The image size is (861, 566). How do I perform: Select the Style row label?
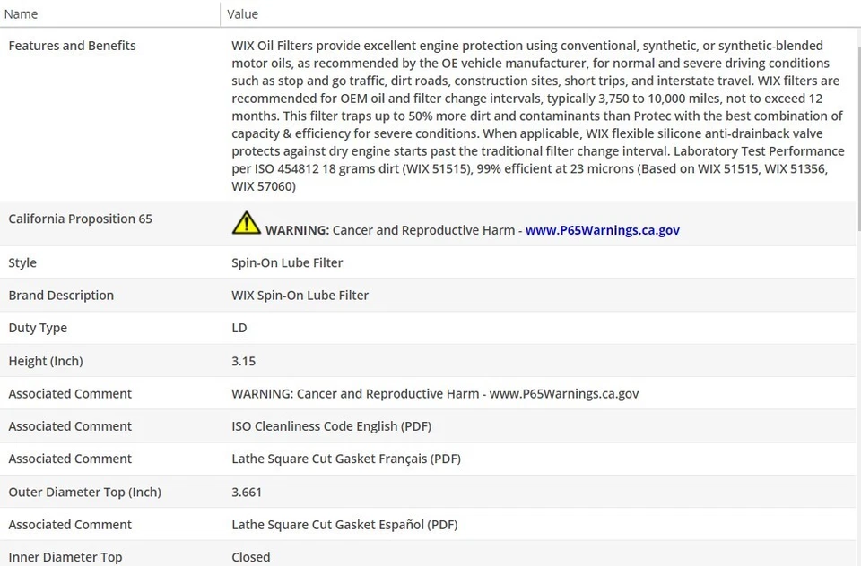22,262
